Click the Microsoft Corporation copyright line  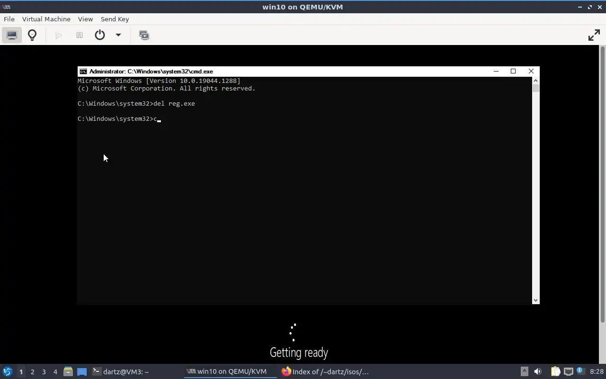tap(167, 88)
